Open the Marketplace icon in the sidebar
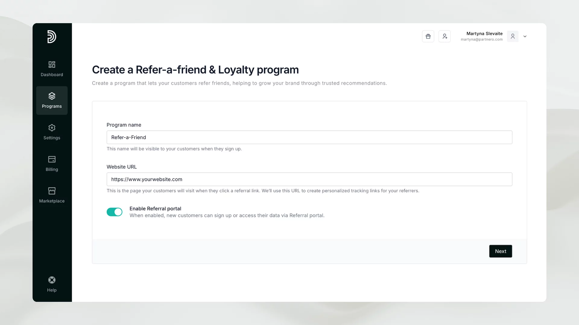 (x=52, y=191)
